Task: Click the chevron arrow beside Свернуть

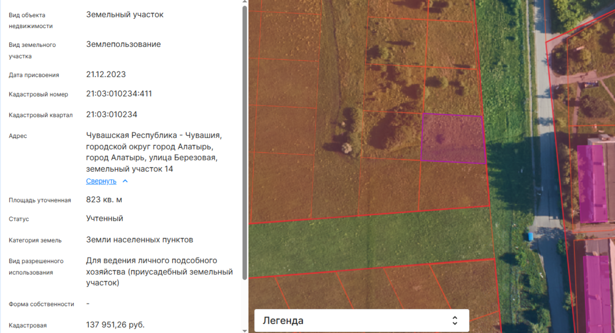Action: 125,181
